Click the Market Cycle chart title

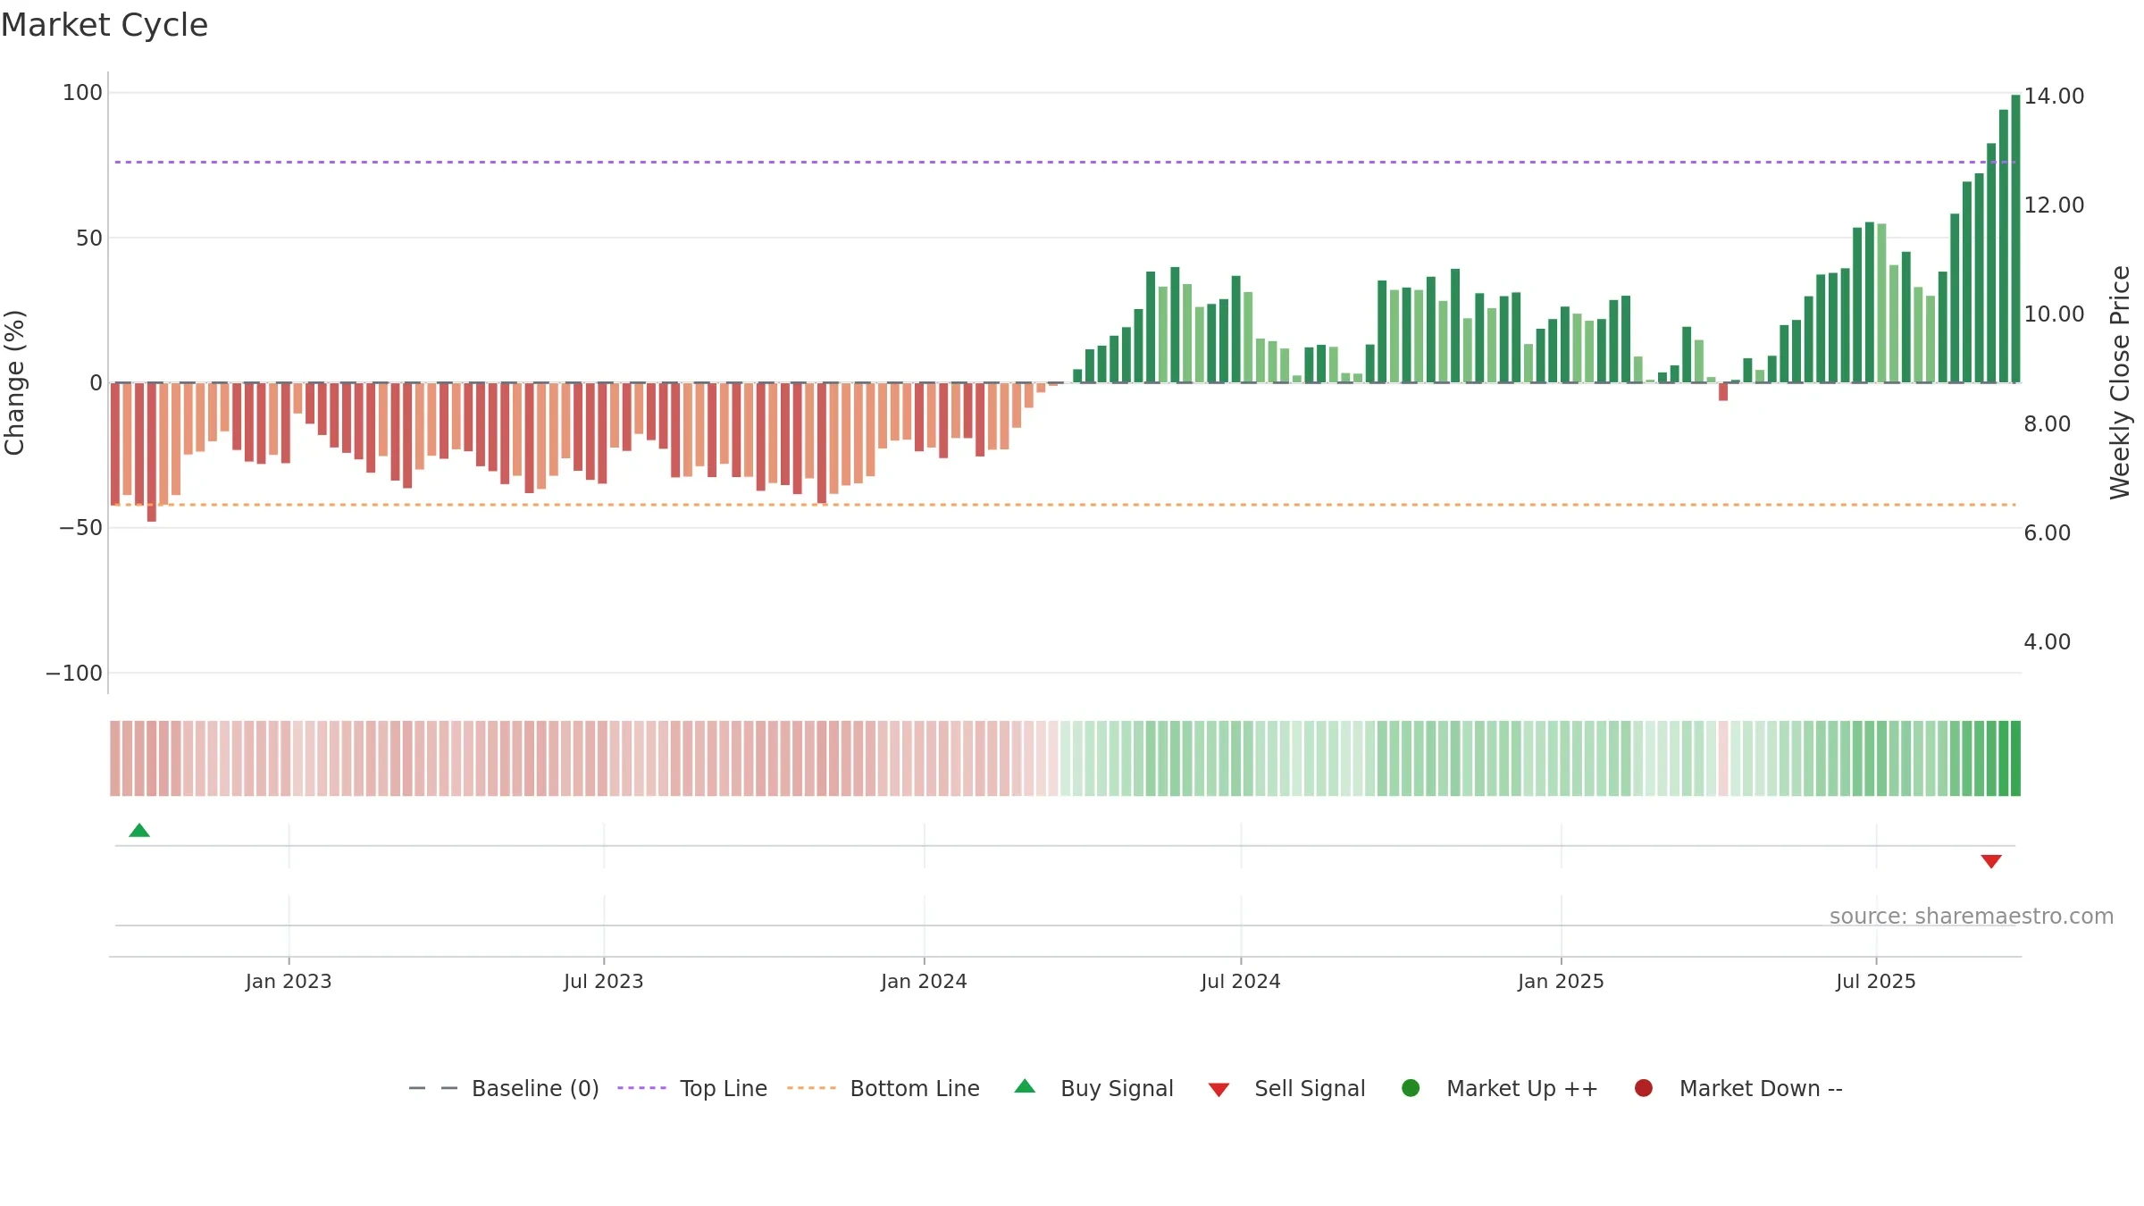coord(105,25)
